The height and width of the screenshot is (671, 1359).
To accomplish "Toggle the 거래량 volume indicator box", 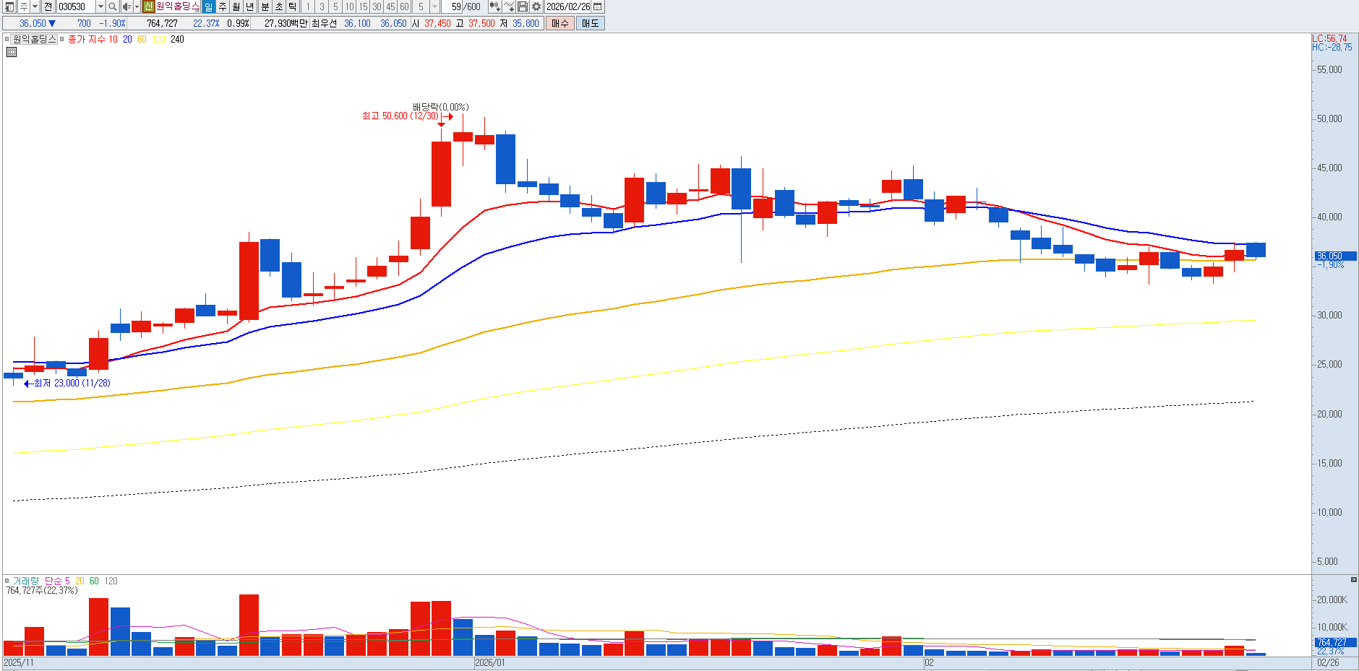I will [7, 581].
